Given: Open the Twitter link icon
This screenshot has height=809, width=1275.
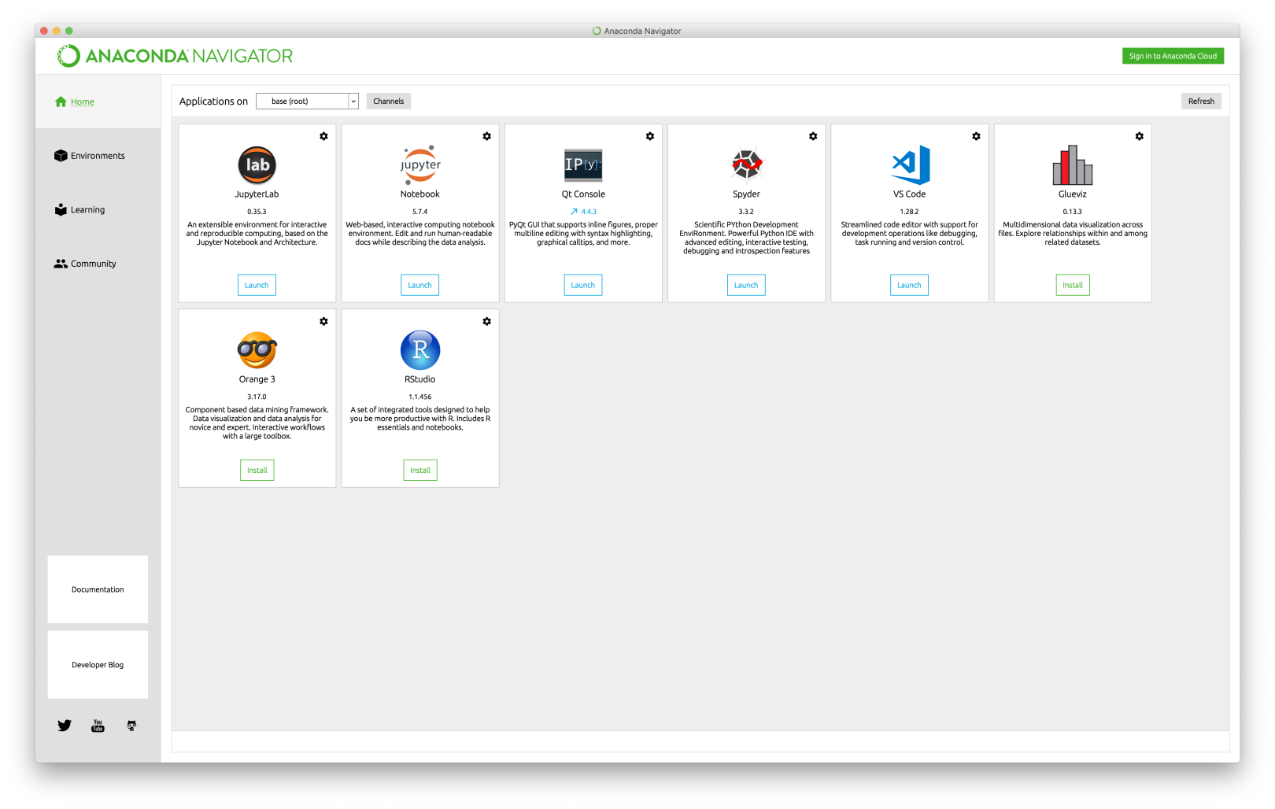Looking at the screenshot, I should tap(65, 726).
